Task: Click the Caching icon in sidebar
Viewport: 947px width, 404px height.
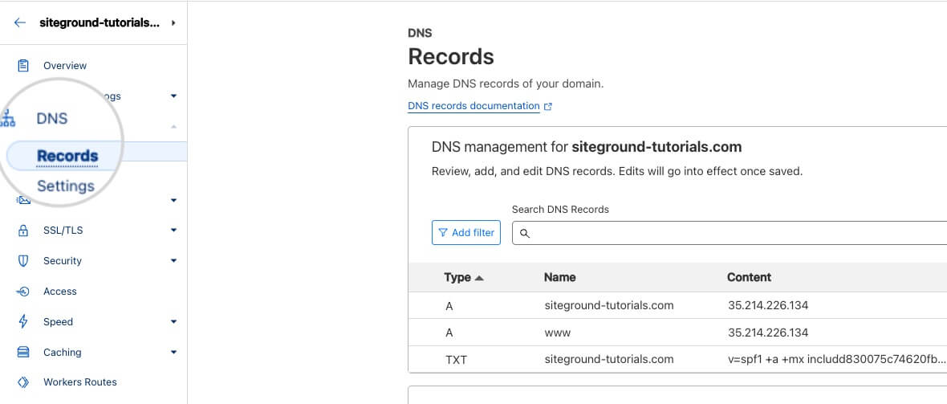Action: [x=23, y=352]
